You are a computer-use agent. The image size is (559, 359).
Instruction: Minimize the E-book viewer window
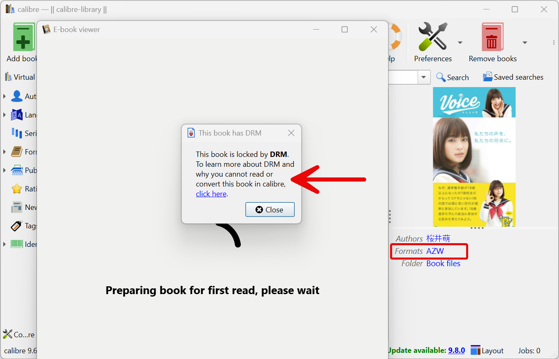[316, 29]
